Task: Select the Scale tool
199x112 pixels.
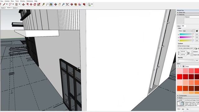Action: point(39,4)
